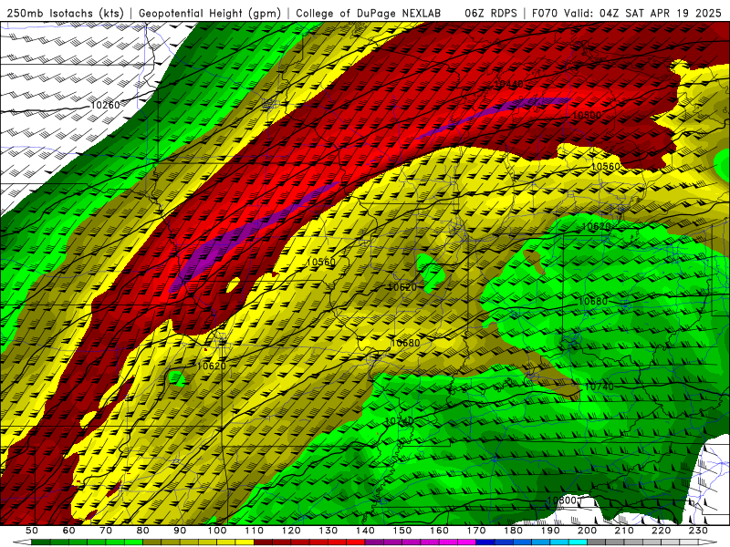Image resolution: width=730 pixels, height=547 pixels.
Task: Select the 100 knot legend value
Action: click(x=217, y=531)
